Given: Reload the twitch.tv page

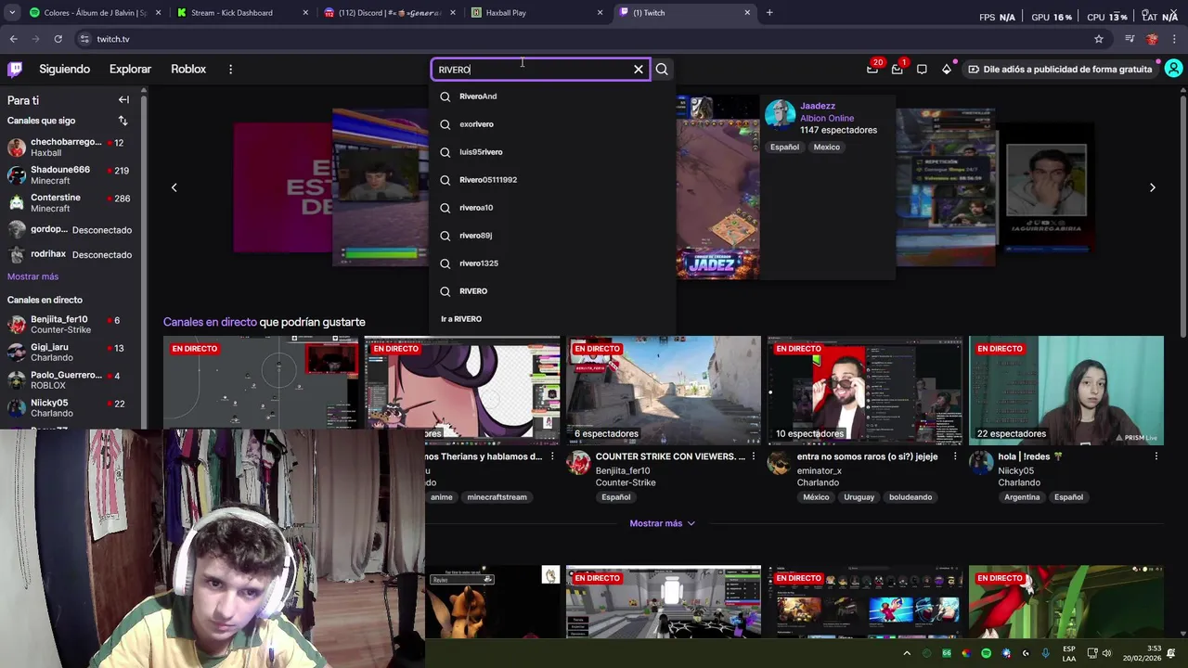Looking at the screenshot, I should click(x=58, y=39).
